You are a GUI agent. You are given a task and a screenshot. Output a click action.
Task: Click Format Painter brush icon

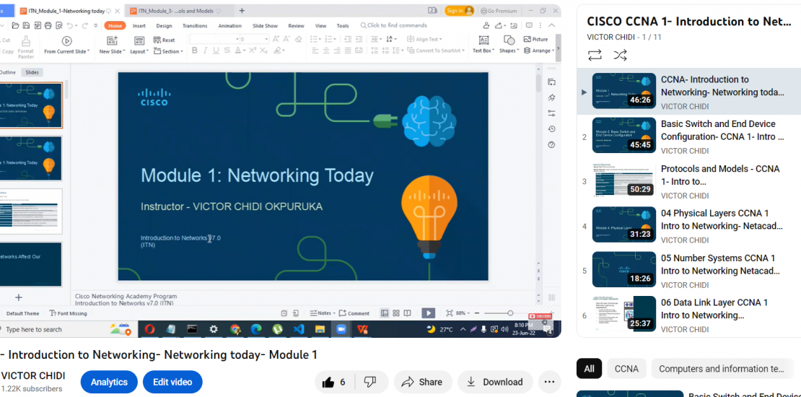point(25,41)
